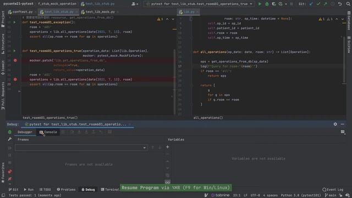
Task: Click View Breakpoints red circles icon
Action: click(10, 172)
